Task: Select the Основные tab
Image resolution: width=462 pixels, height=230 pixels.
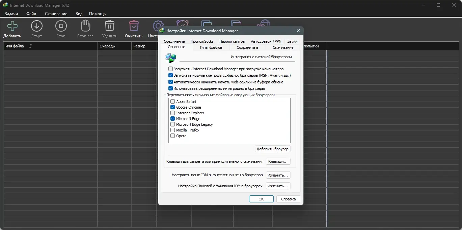Action: click(176, 47)
